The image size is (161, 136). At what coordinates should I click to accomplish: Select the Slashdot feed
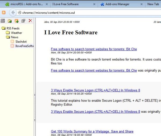pos(21,42)
